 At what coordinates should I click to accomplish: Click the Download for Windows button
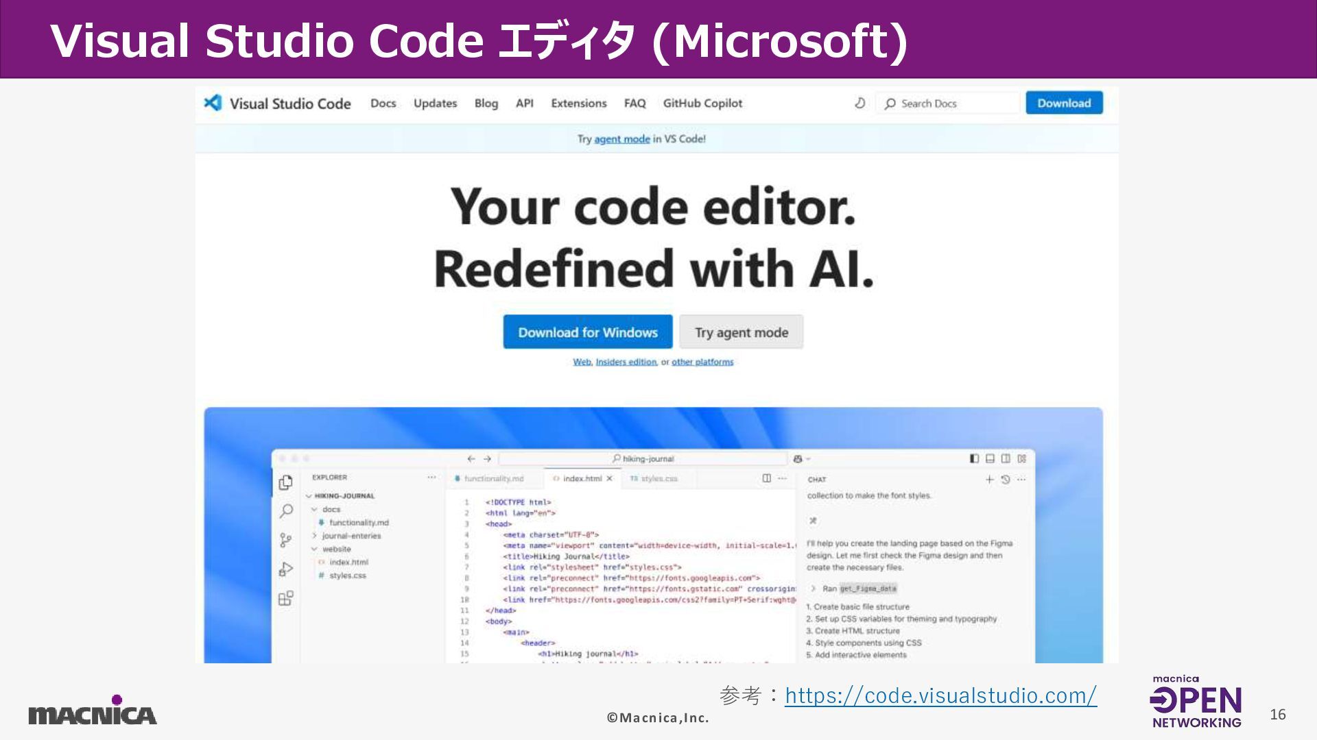point(588,332)
